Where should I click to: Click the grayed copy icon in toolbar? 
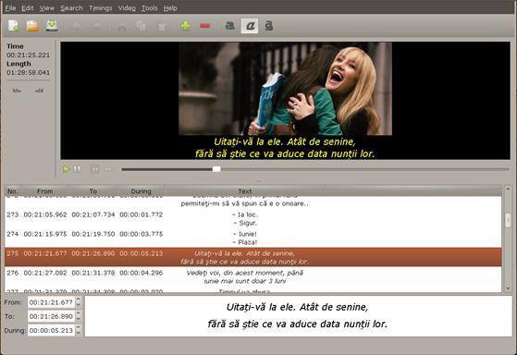142,26
